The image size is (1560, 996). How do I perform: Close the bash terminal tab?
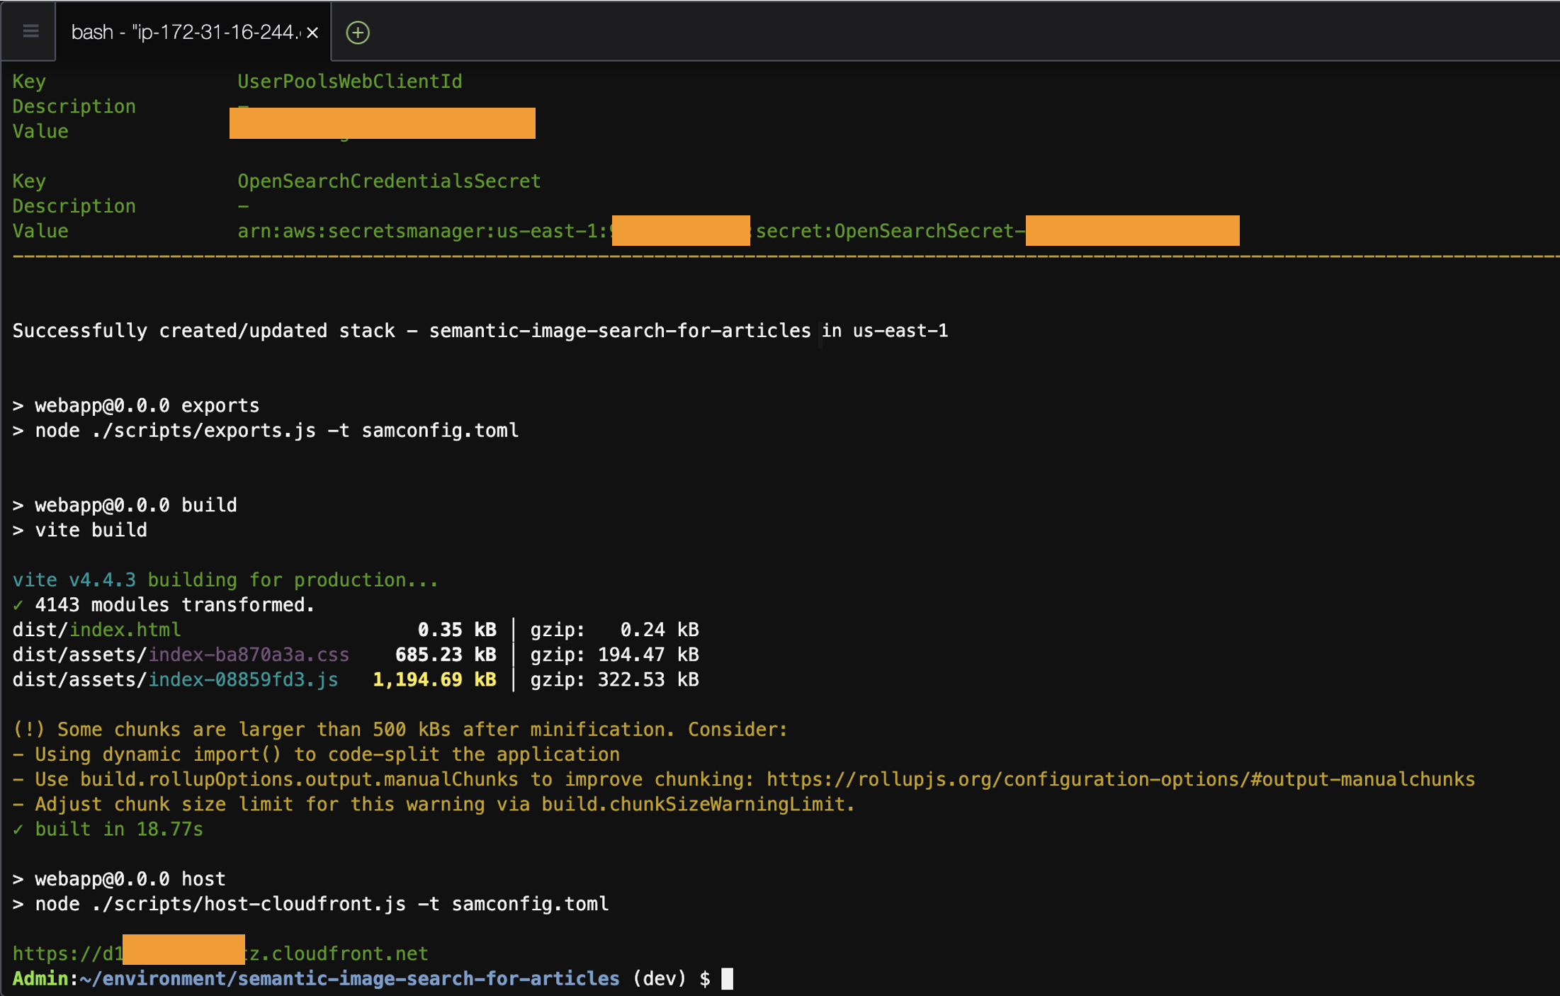coord(312,33)
